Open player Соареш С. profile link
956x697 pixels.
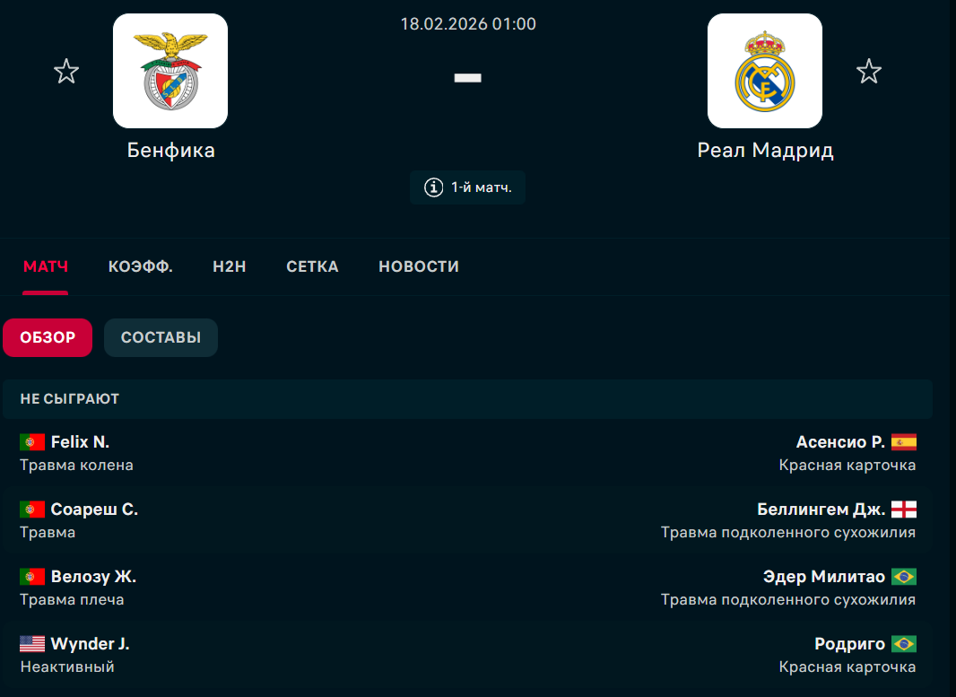pos(94,510)
